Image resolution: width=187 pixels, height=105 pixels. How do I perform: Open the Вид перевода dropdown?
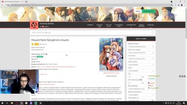(x=141, y=89)
